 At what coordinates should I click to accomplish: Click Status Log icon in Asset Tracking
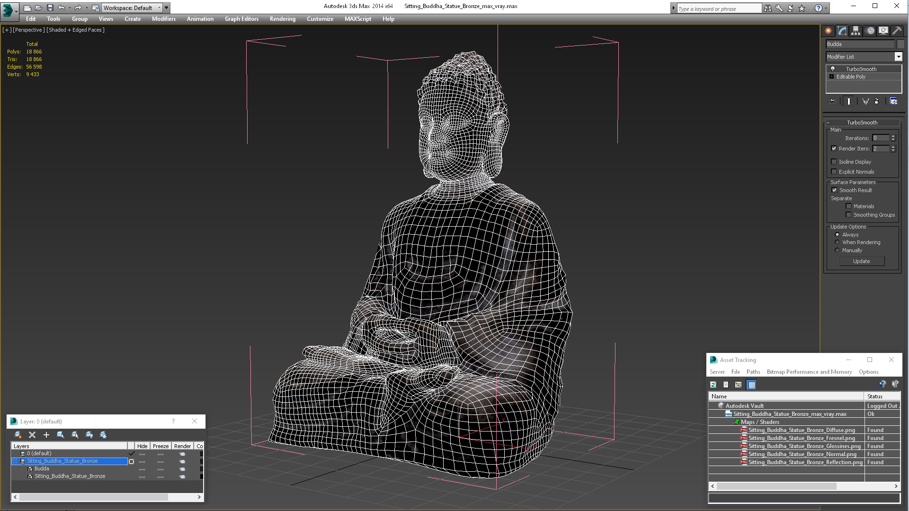(726, 385)
